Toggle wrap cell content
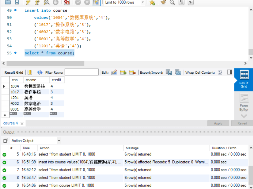Screen dimensions: 253x189 pyautogui.click(x=220, y=73)
